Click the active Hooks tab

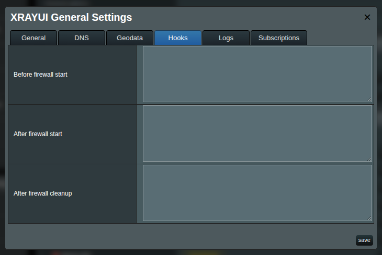[x=178, y=38]
